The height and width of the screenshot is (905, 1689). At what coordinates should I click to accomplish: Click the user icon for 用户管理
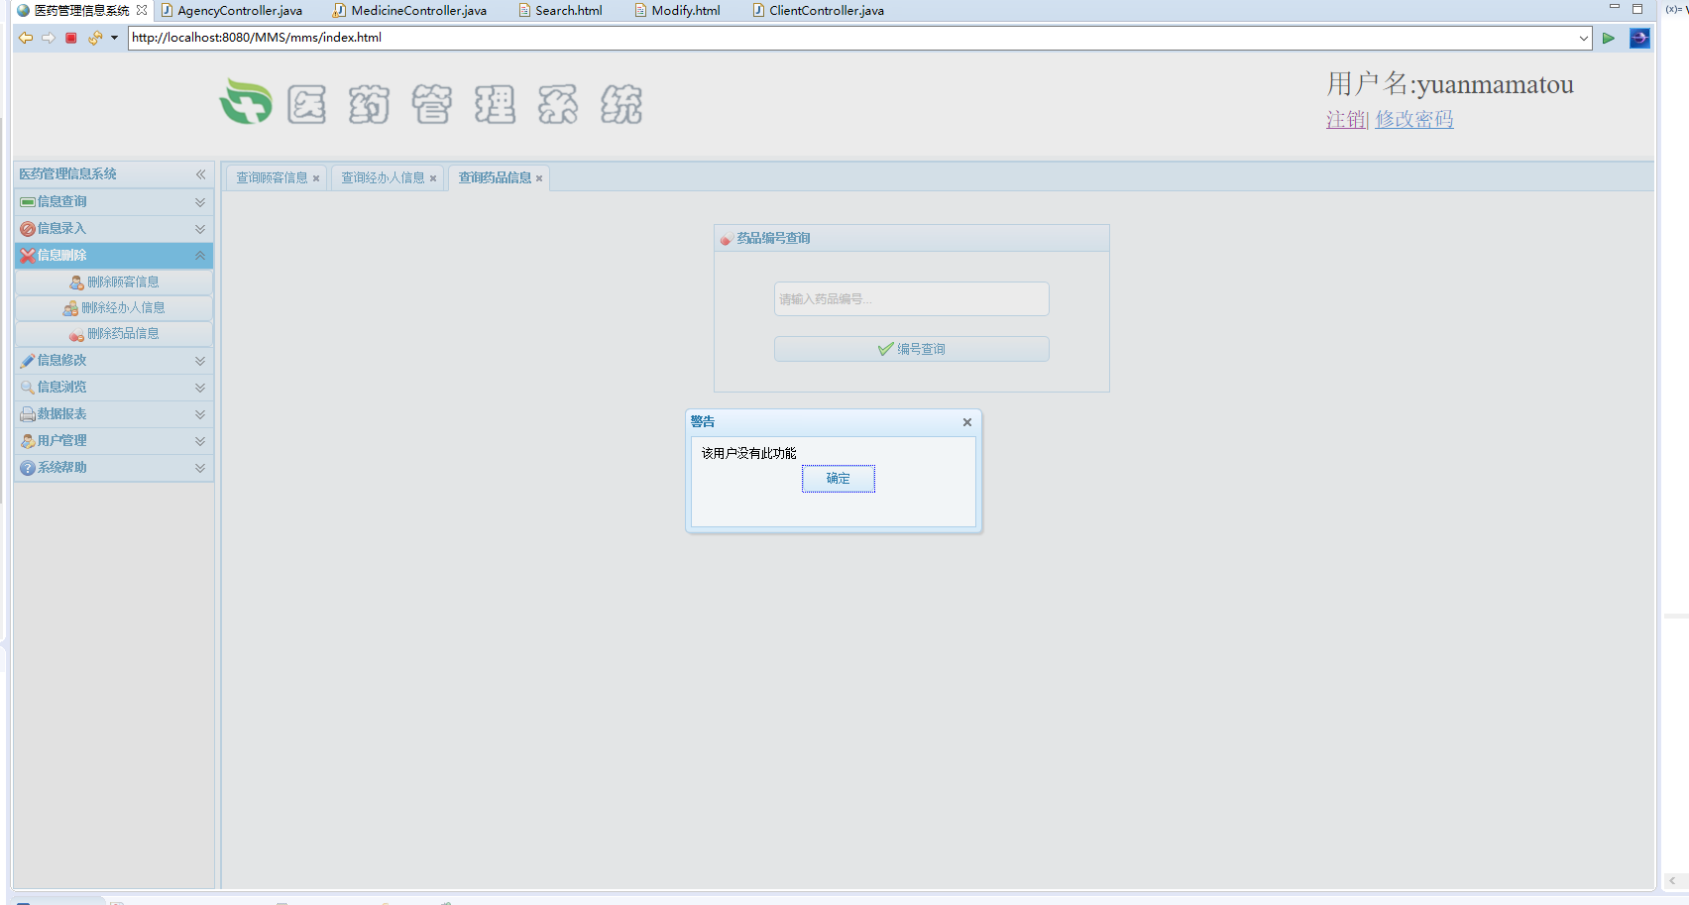point(28,441)
